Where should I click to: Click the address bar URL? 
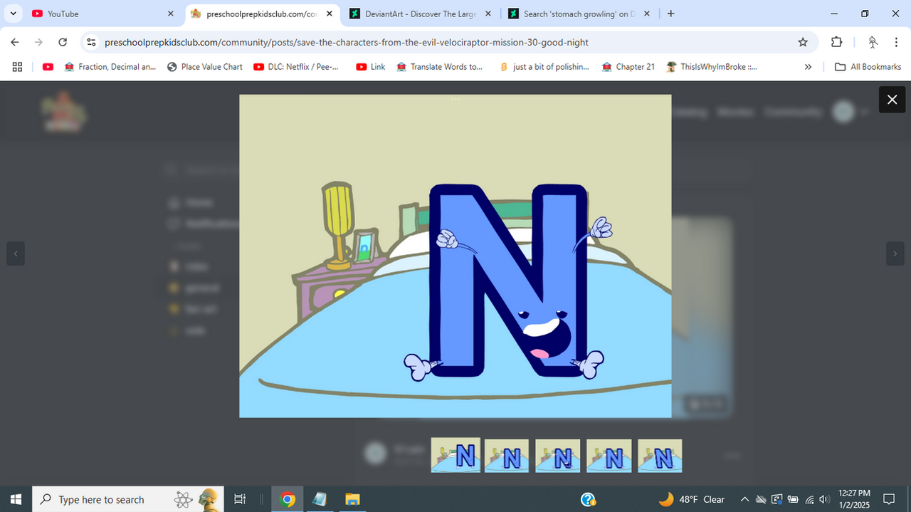347,42
